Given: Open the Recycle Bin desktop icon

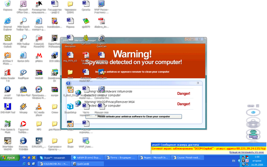Looking at the screenshot, I should [x=8, y=4].
